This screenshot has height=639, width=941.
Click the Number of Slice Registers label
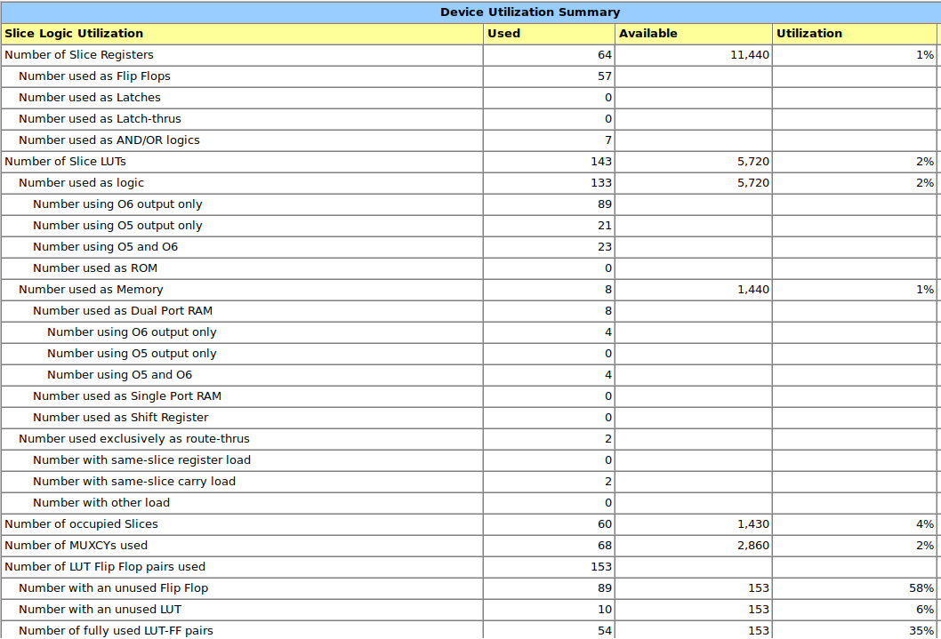click(x=79, y=55)
